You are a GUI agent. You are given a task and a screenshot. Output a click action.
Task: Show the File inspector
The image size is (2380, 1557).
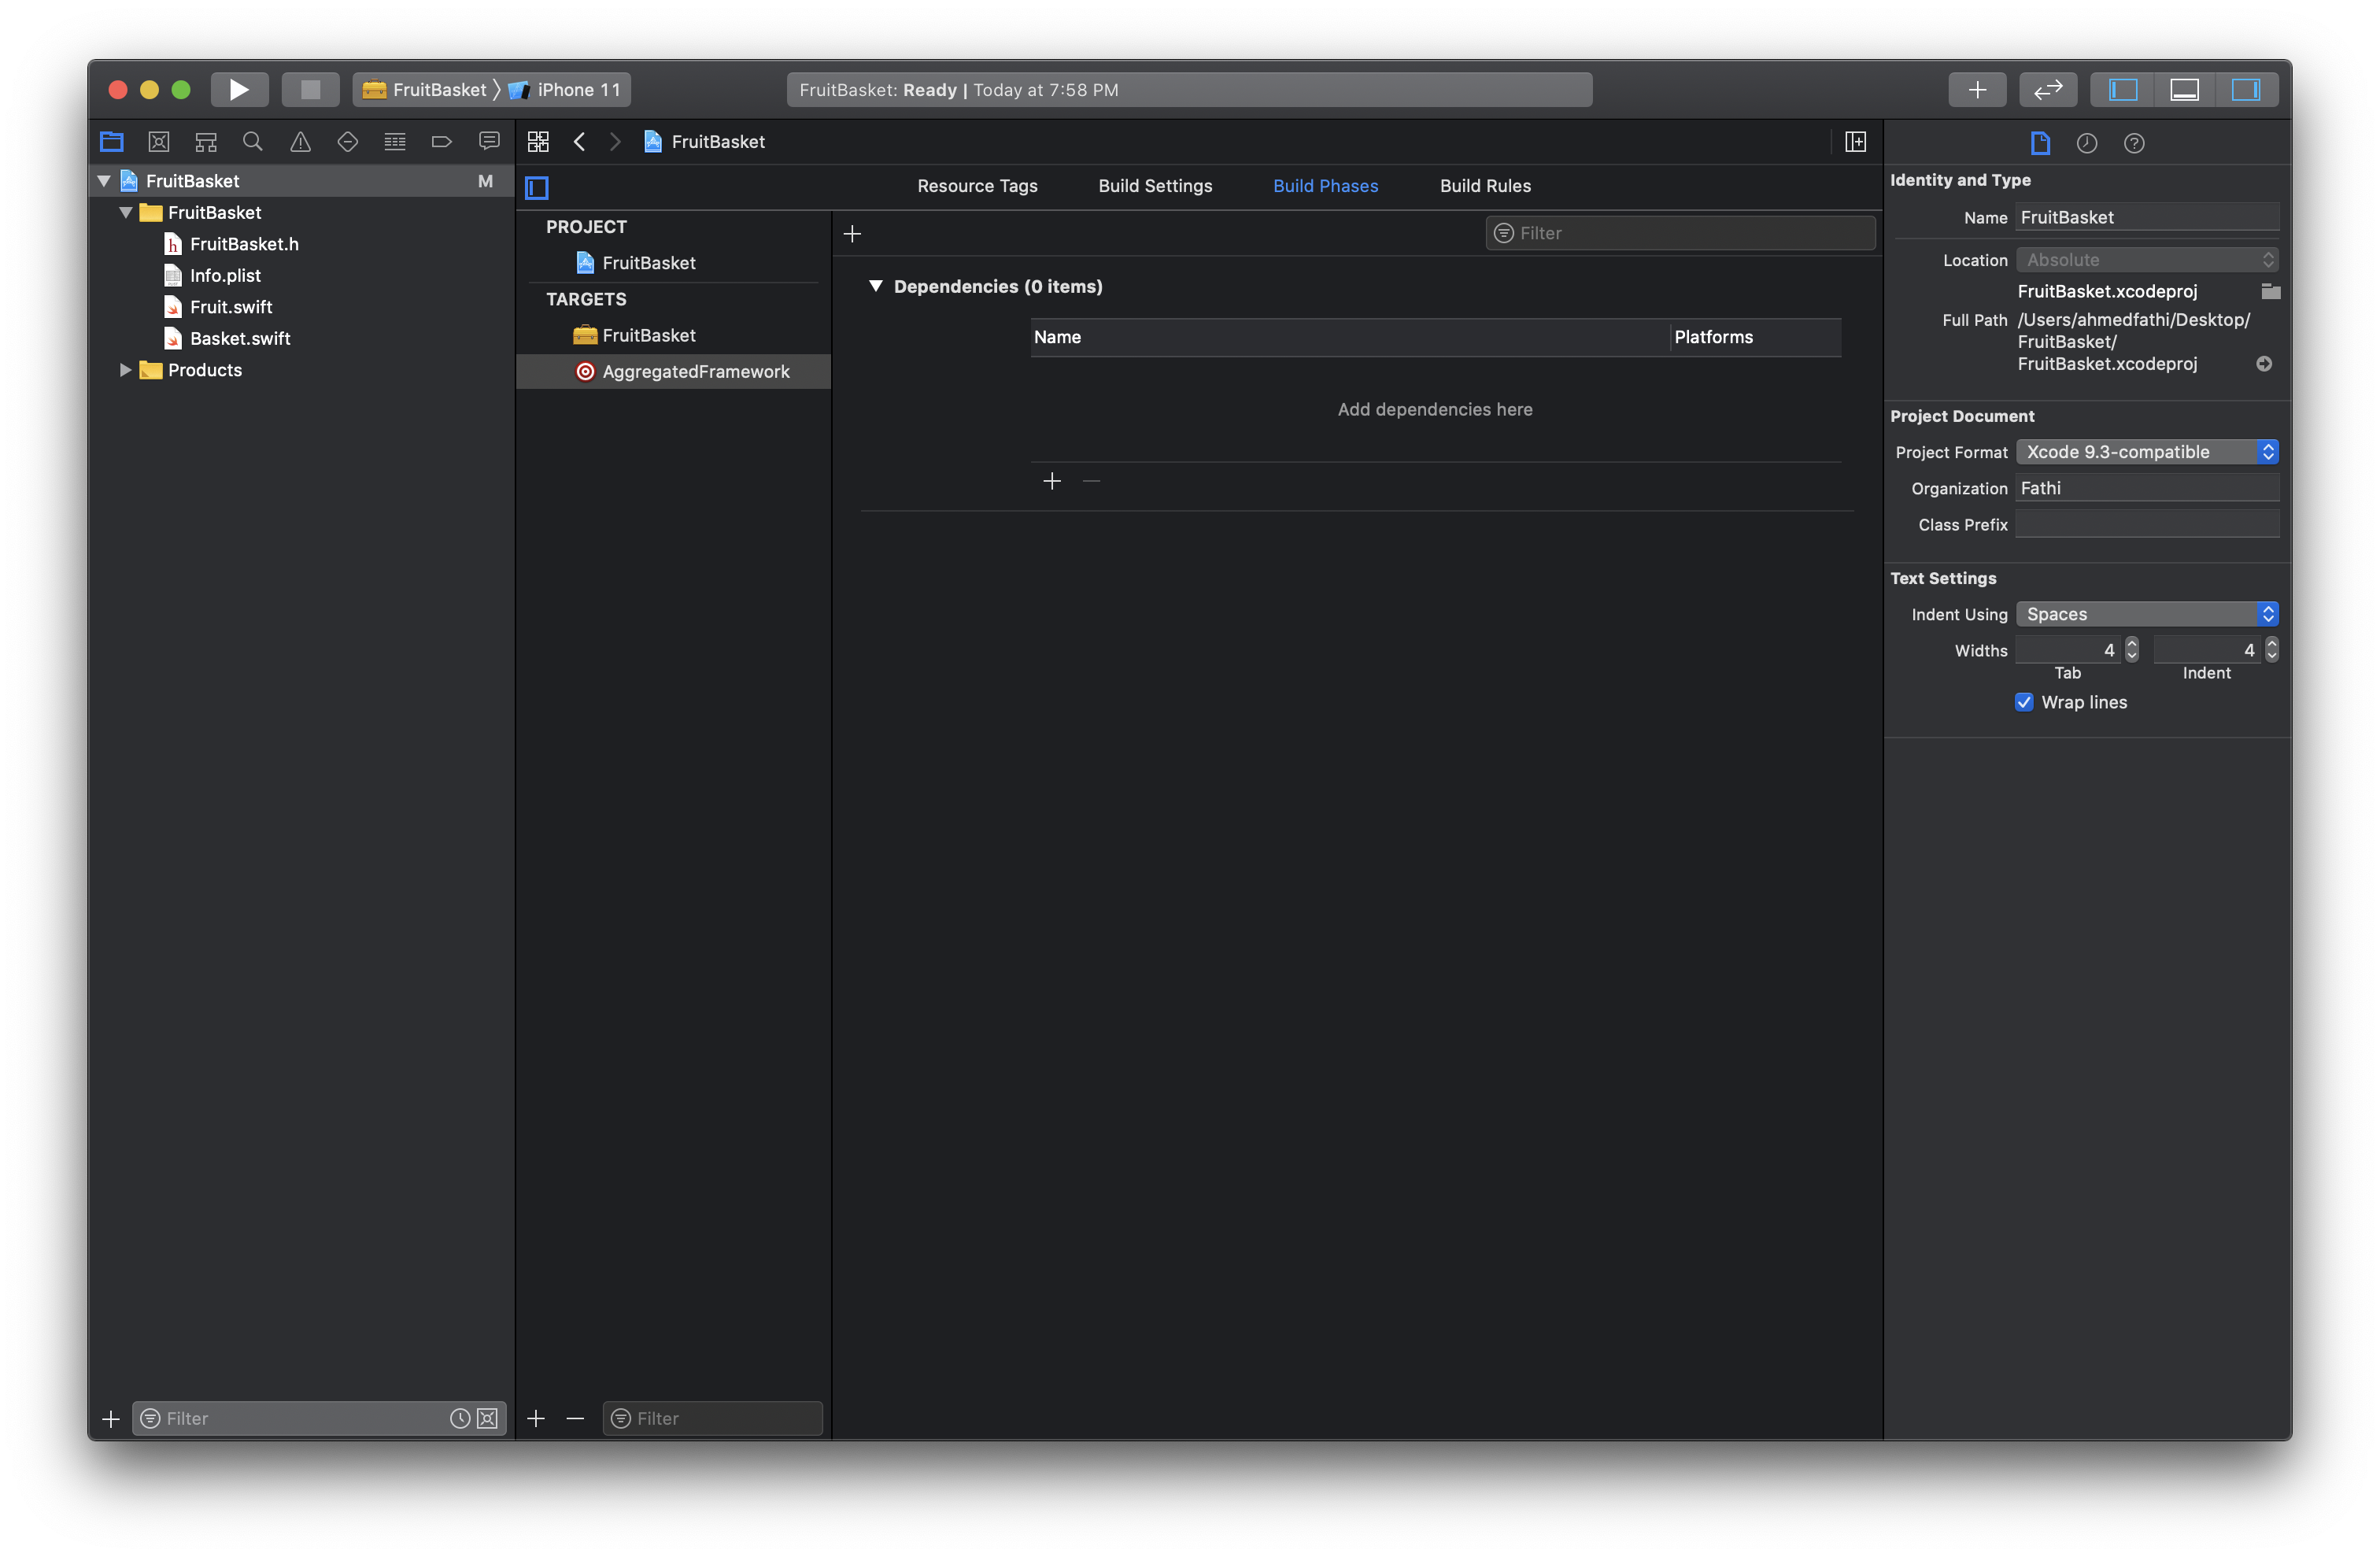pyautogui.click(x=2040, y=143)
